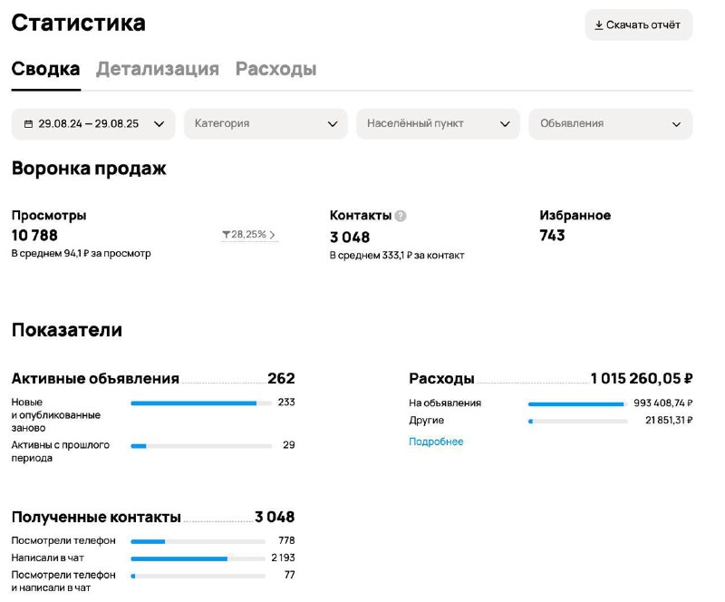Click the Воронка продаж heading

click(89, 169)
